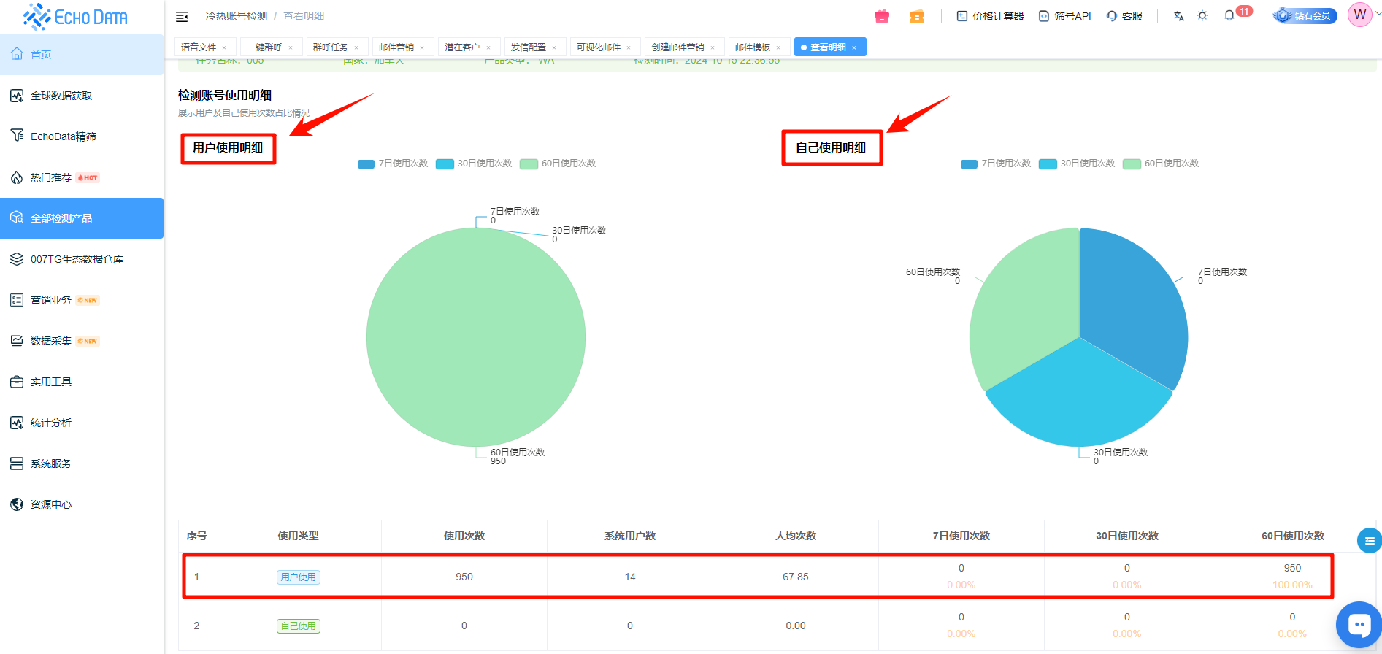Click the notification bell icon
1382x654 pixels.
point(1229,15)
